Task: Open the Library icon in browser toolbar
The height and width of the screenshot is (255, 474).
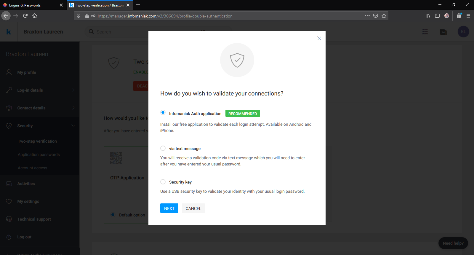Action: click(x=428, y=16)
